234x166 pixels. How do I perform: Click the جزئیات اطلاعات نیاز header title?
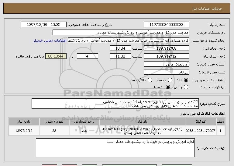pos(207,9)
